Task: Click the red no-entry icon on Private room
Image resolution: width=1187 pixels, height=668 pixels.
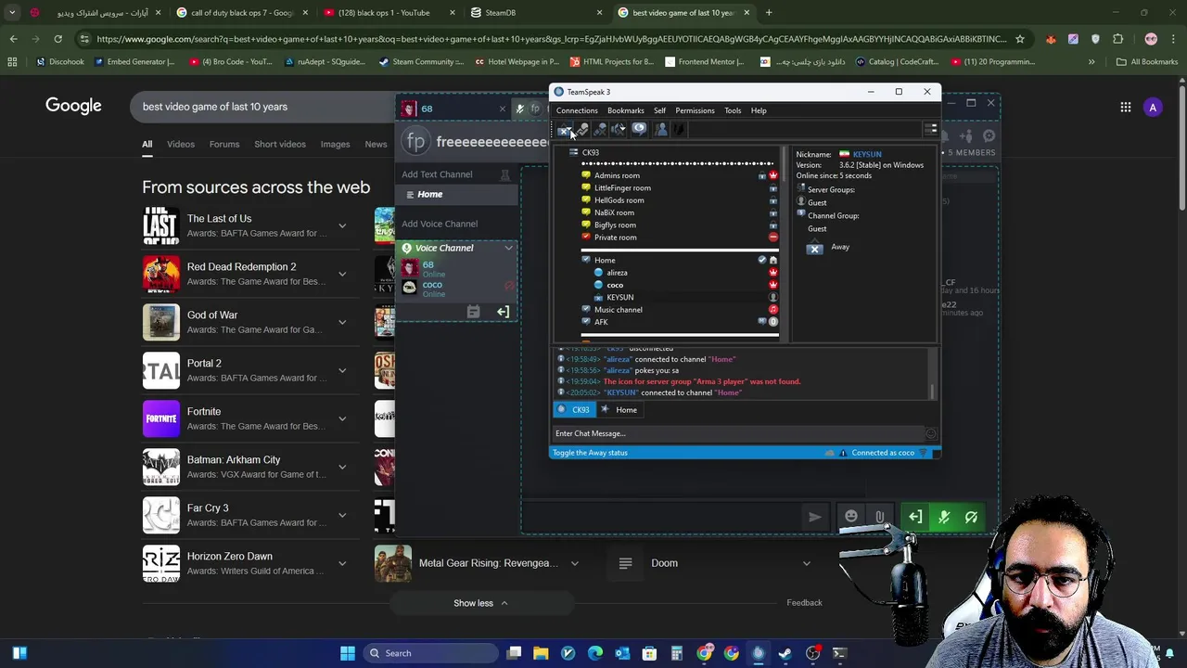Action: [x=773, y=238]
